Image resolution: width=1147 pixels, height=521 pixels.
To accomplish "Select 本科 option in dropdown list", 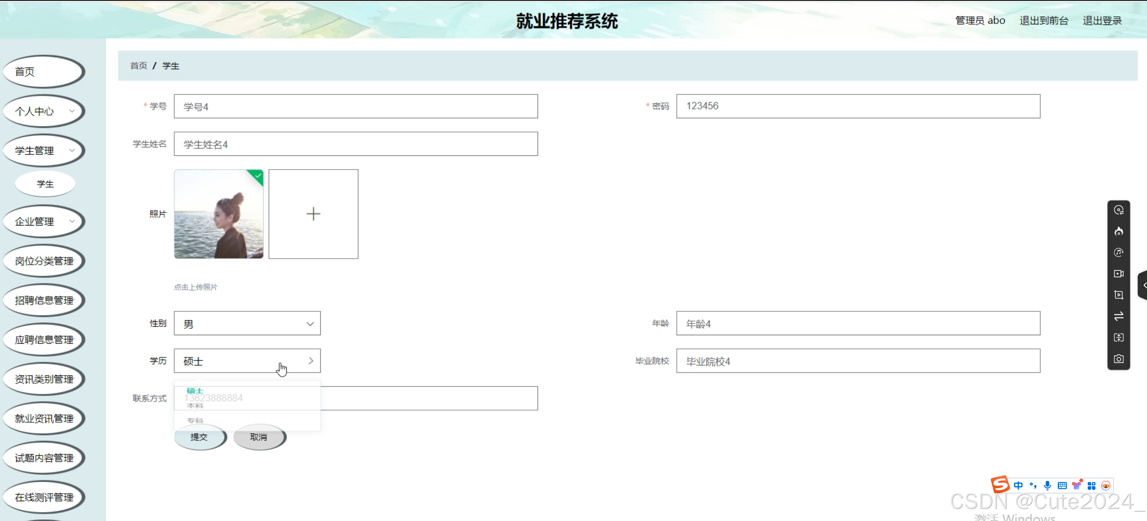I will 195,406.
